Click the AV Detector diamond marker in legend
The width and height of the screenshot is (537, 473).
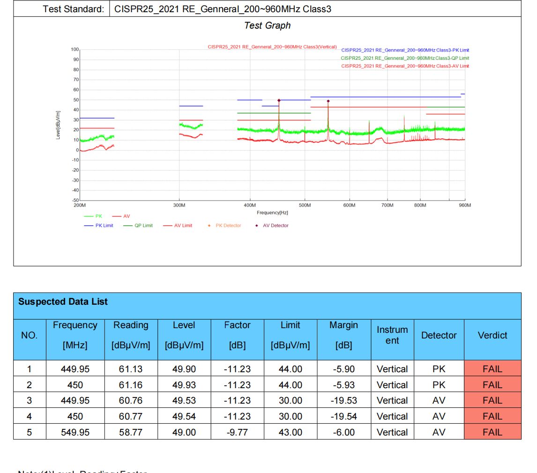click(256, 225)
